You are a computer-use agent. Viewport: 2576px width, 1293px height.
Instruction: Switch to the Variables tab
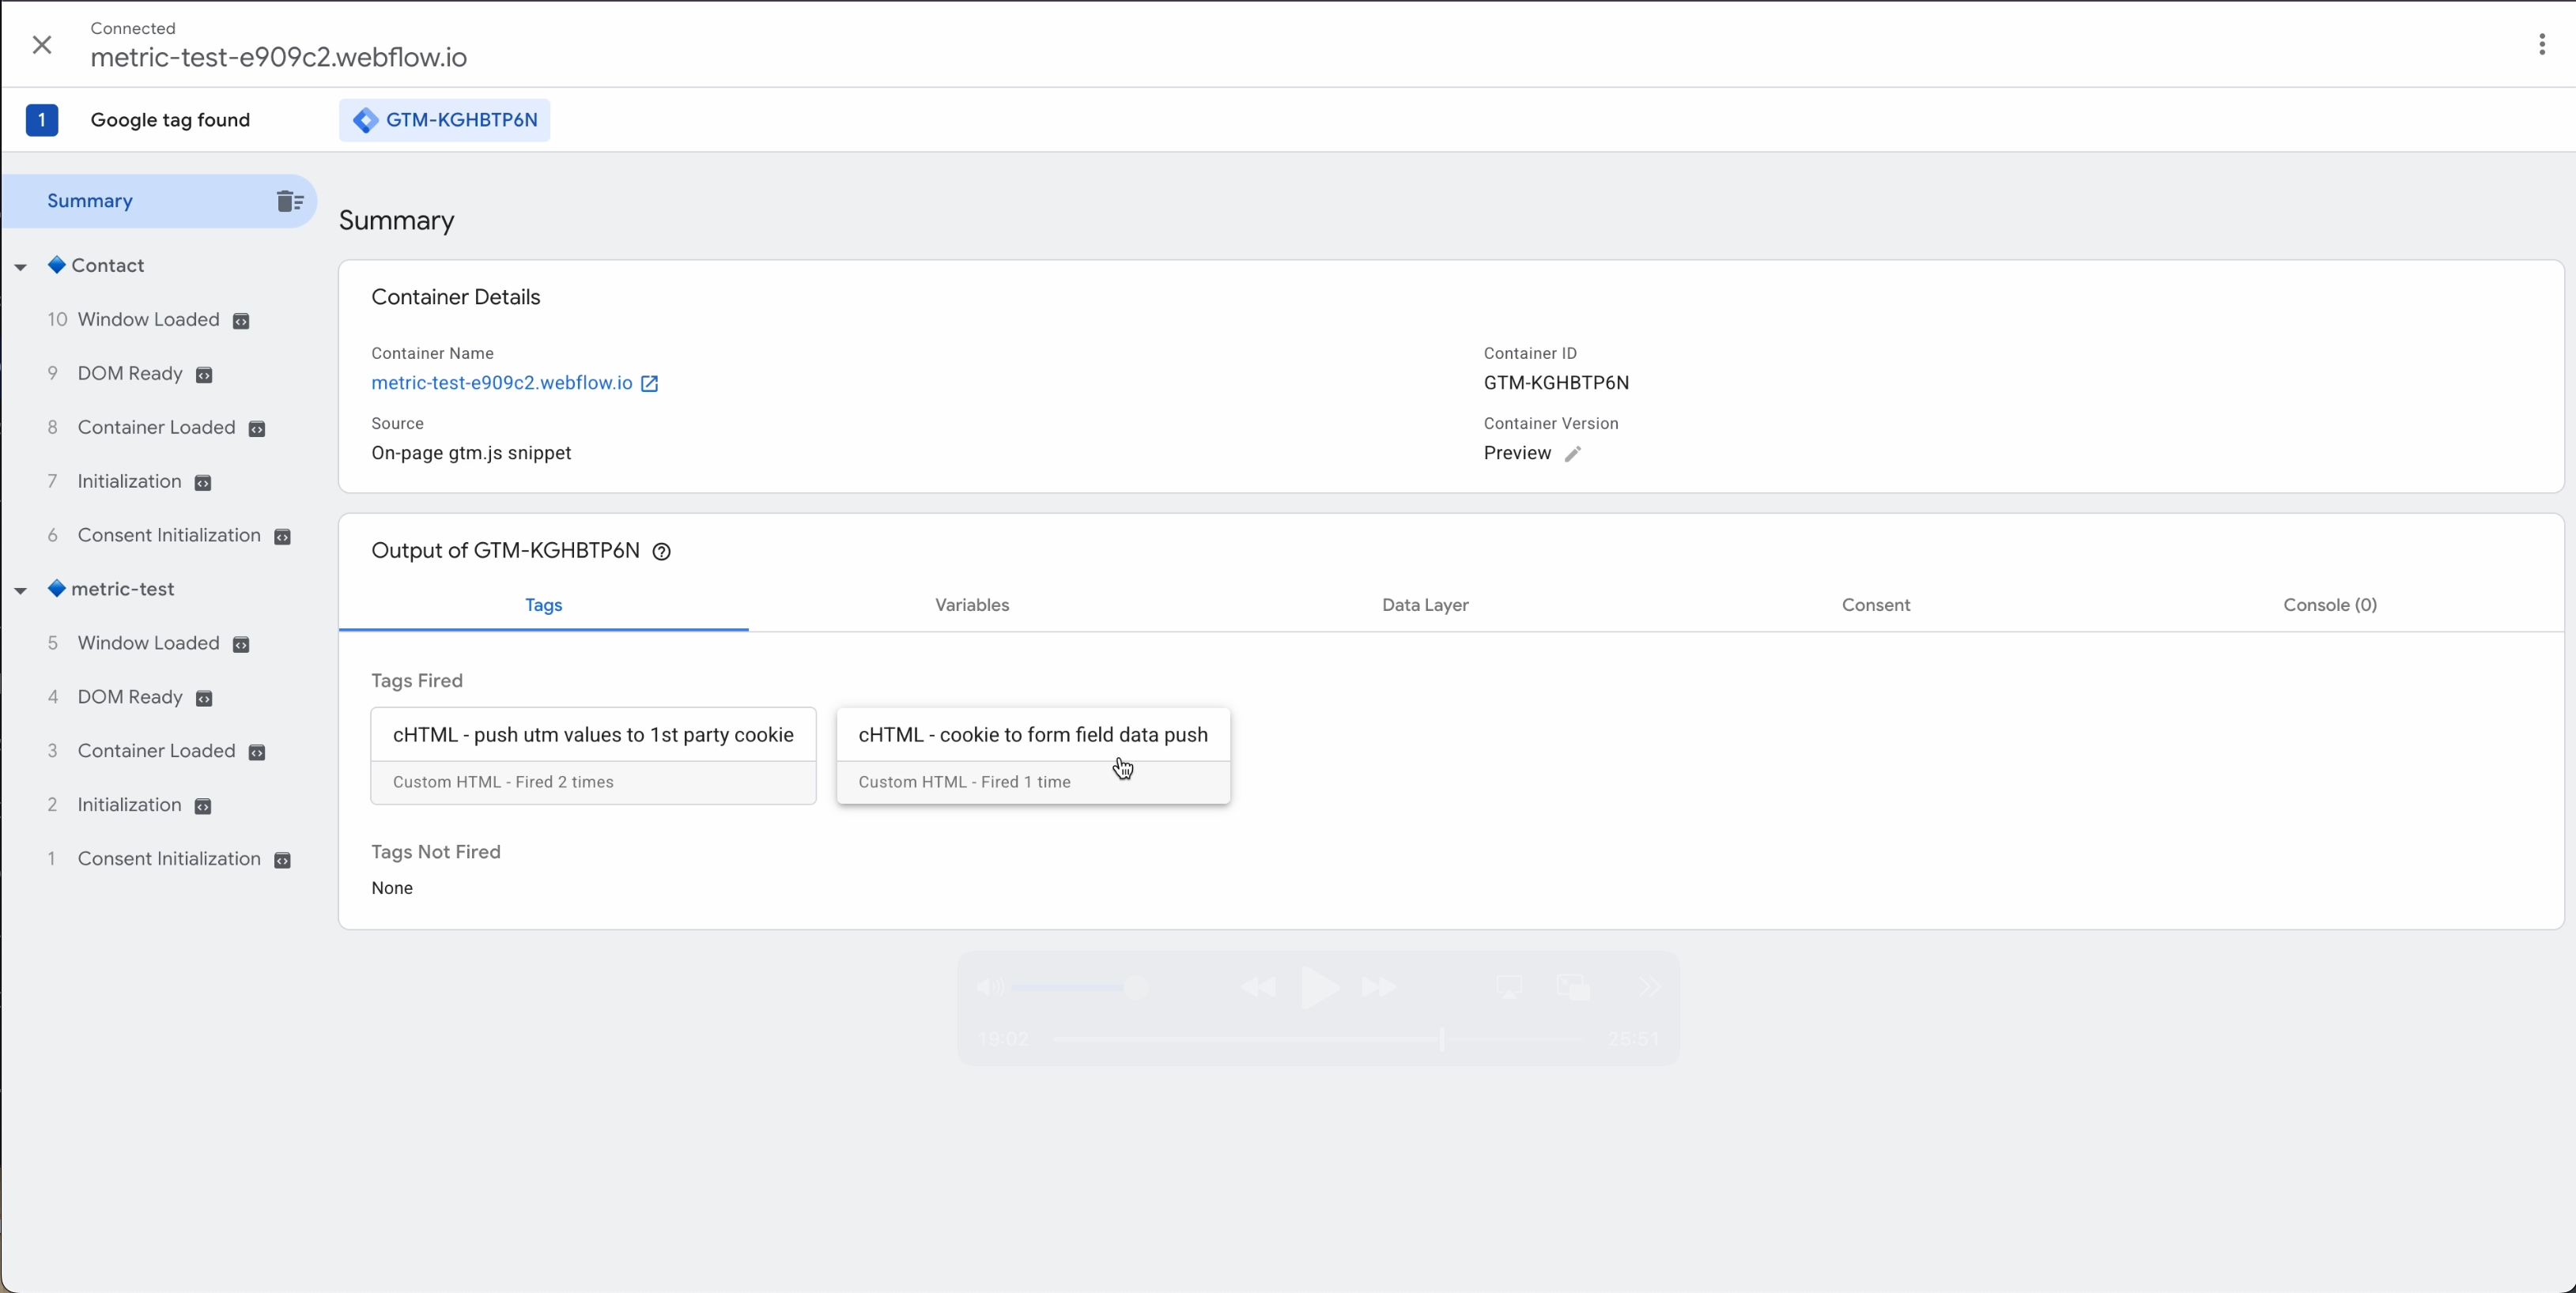tap(972, 605)
